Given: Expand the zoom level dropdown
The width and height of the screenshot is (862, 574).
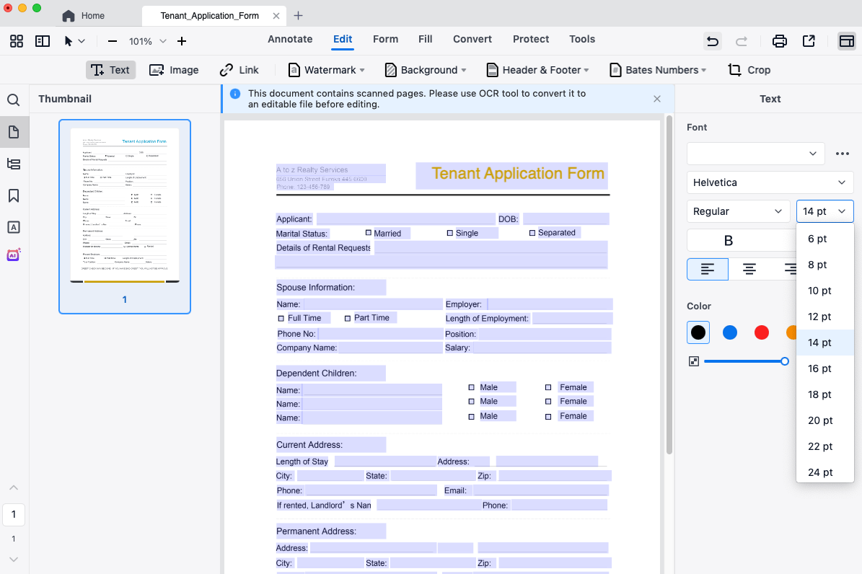Looking at the screenshot, I should (163, 41).
